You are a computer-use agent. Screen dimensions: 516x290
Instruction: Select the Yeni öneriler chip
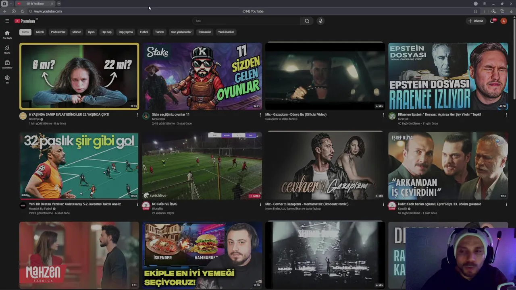coord(226,32)
